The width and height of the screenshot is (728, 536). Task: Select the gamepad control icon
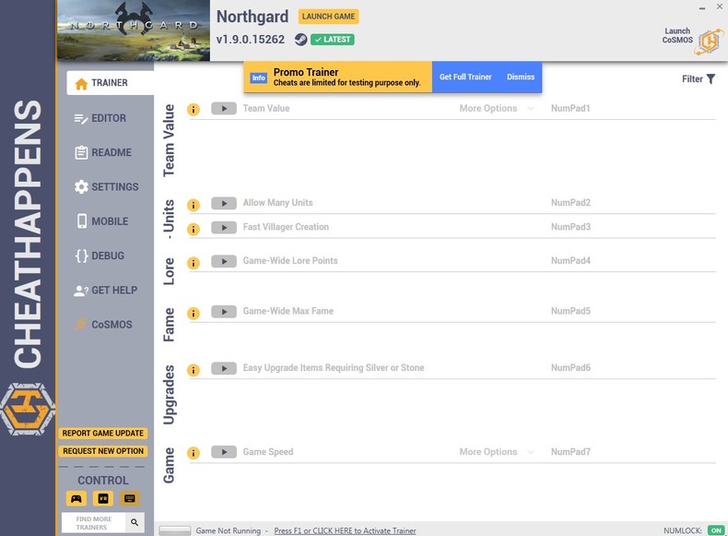(x=76, y=498)
